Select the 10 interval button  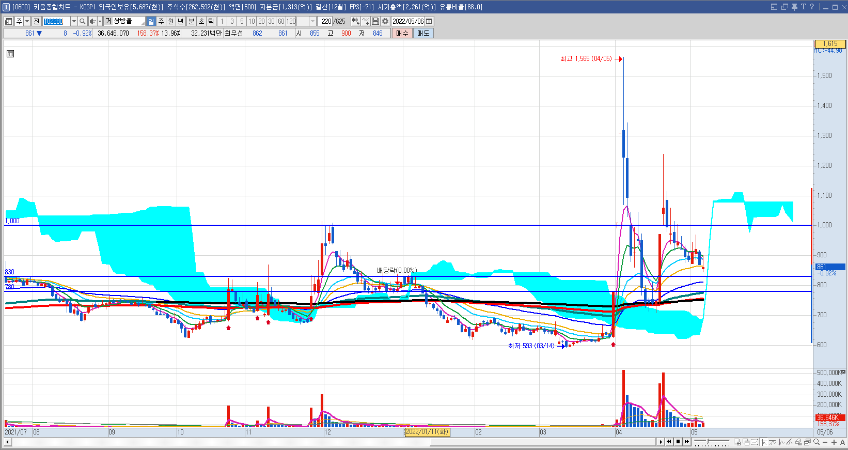coord(252,21)
